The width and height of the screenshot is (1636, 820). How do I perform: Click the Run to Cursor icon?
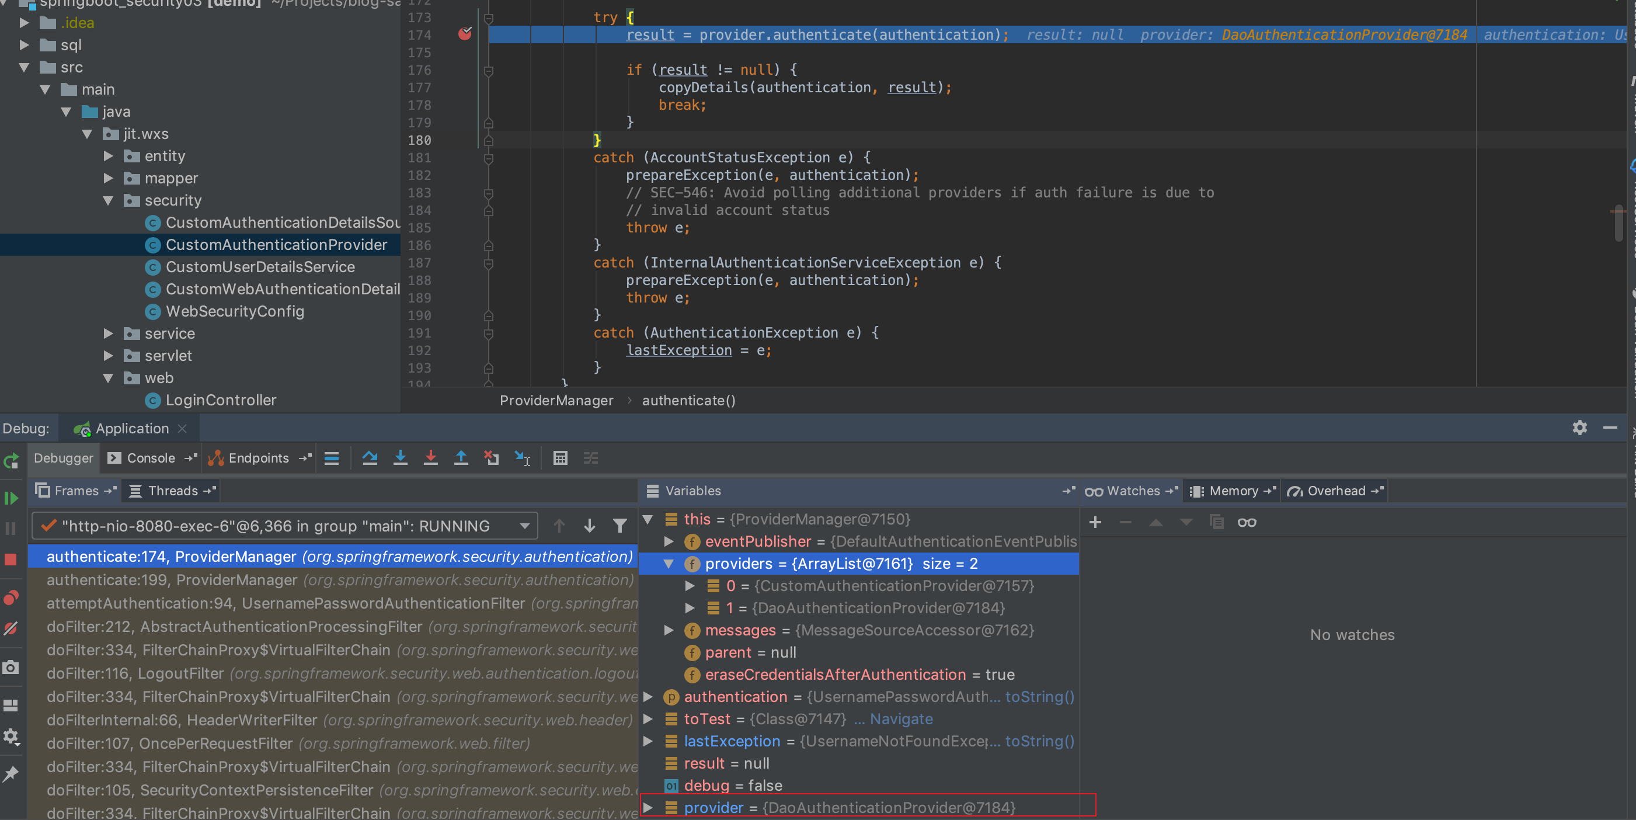pyautogui.click(x=522, y=458)
